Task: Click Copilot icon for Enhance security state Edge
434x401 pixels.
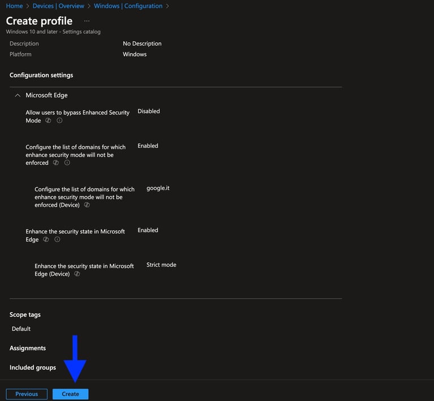Action: [46, 240]
